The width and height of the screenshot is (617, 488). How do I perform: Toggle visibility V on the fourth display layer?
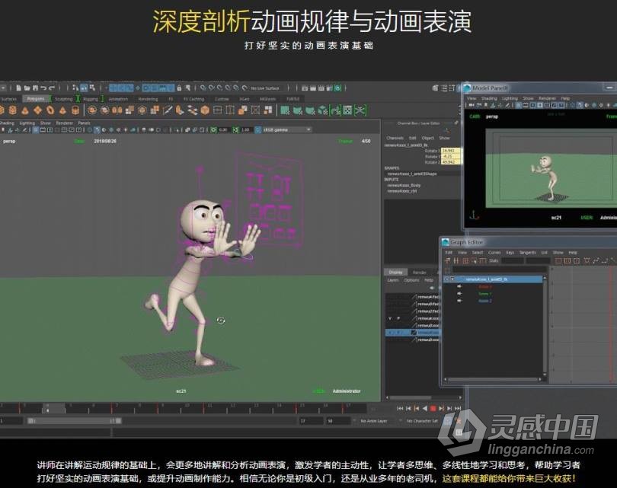(x=390, y=318)
